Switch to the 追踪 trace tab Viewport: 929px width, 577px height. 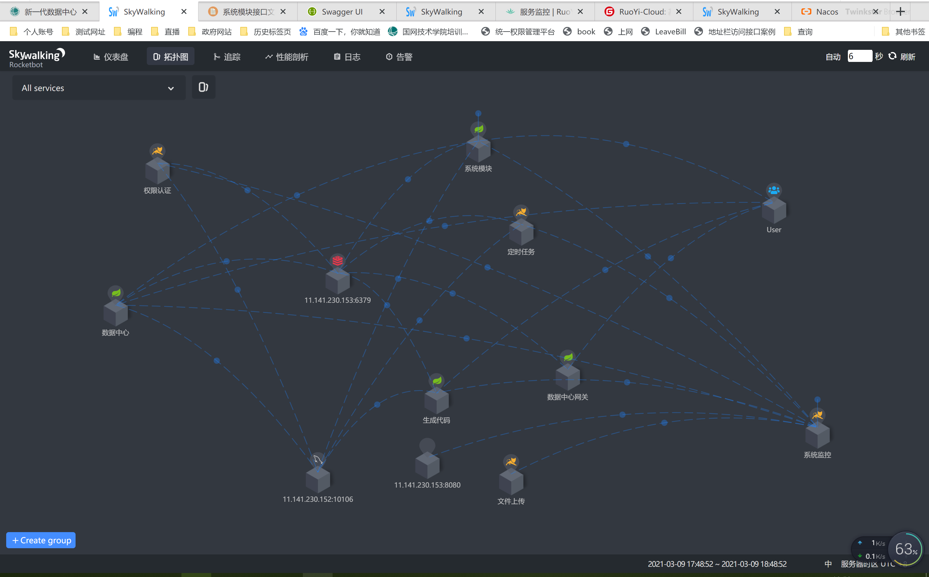tap(227, 57)
